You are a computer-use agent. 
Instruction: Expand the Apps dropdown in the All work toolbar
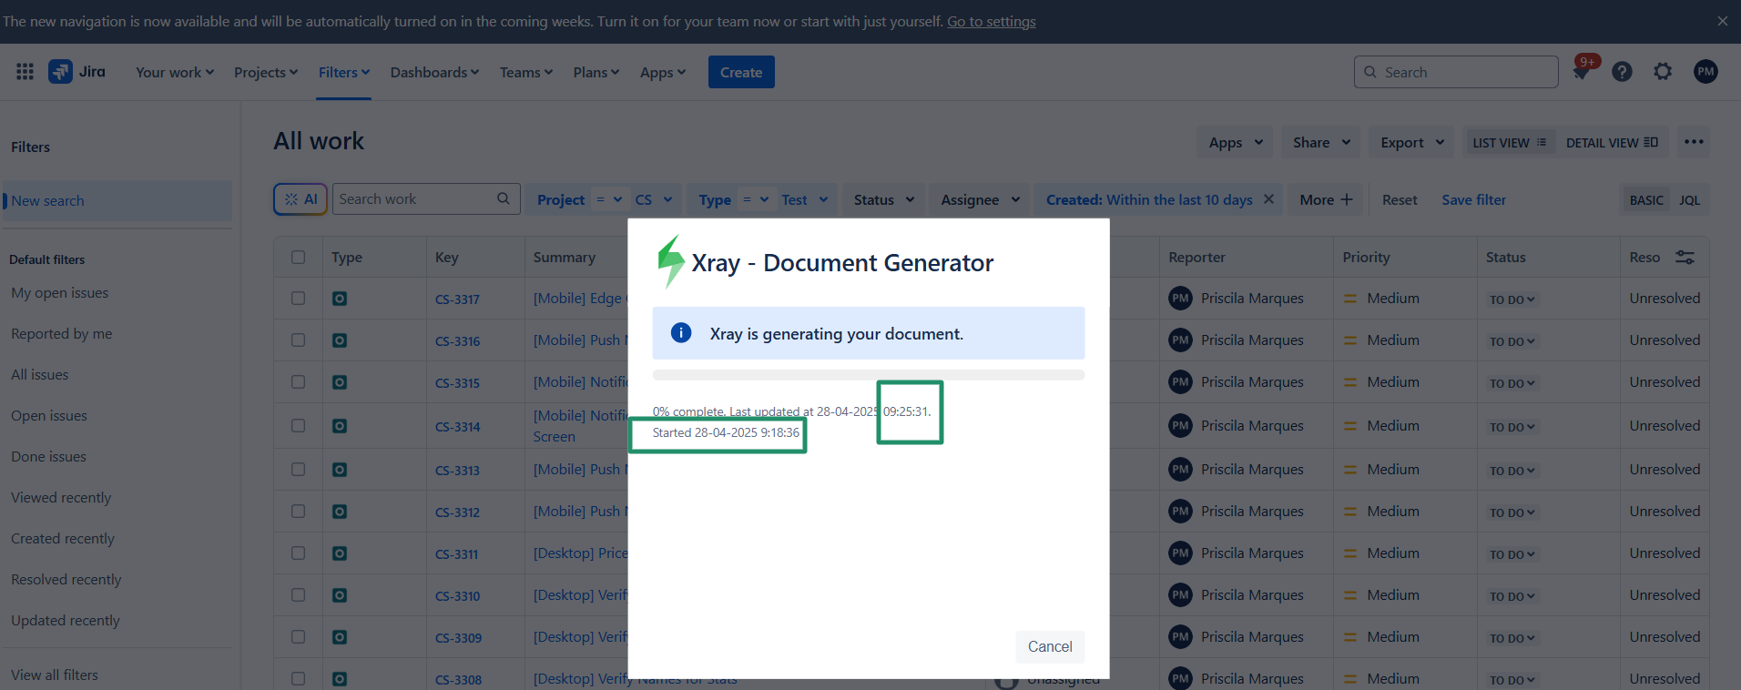1235,142
